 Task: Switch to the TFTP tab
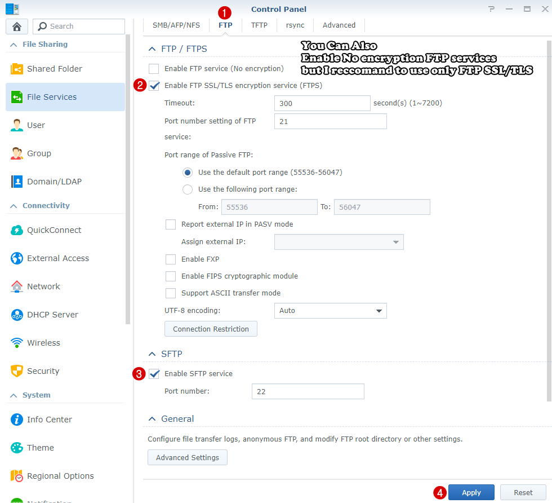tap(259, 25)
